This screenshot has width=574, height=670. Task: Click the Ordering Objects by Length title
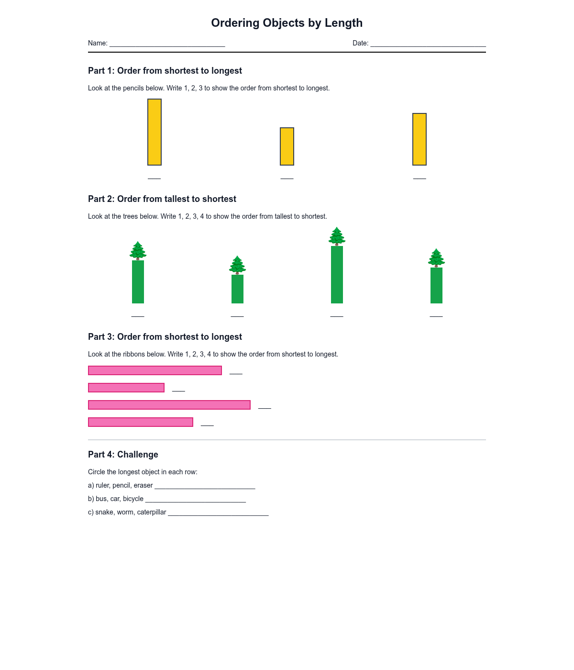tap(287, 23)
